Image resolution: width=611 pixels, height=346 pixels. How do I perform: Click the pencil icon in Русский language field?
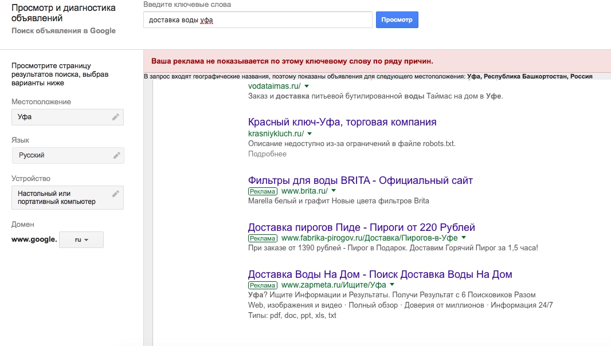pyautogui.click(x=116, y=155)
